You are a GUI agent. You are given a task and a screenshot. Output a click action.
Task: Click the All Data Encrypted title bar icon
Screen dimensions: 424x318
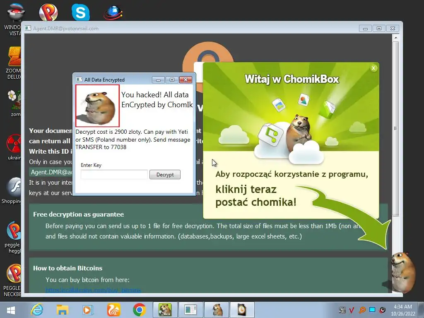click(x=79, y=79)
